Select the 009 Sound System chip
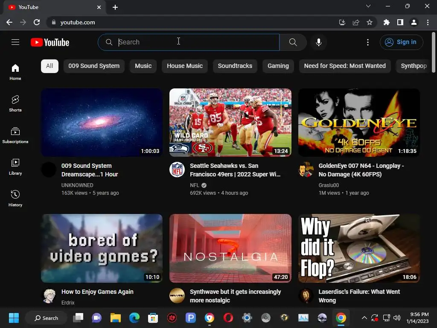The image size is (437, 328). [94, 66]
